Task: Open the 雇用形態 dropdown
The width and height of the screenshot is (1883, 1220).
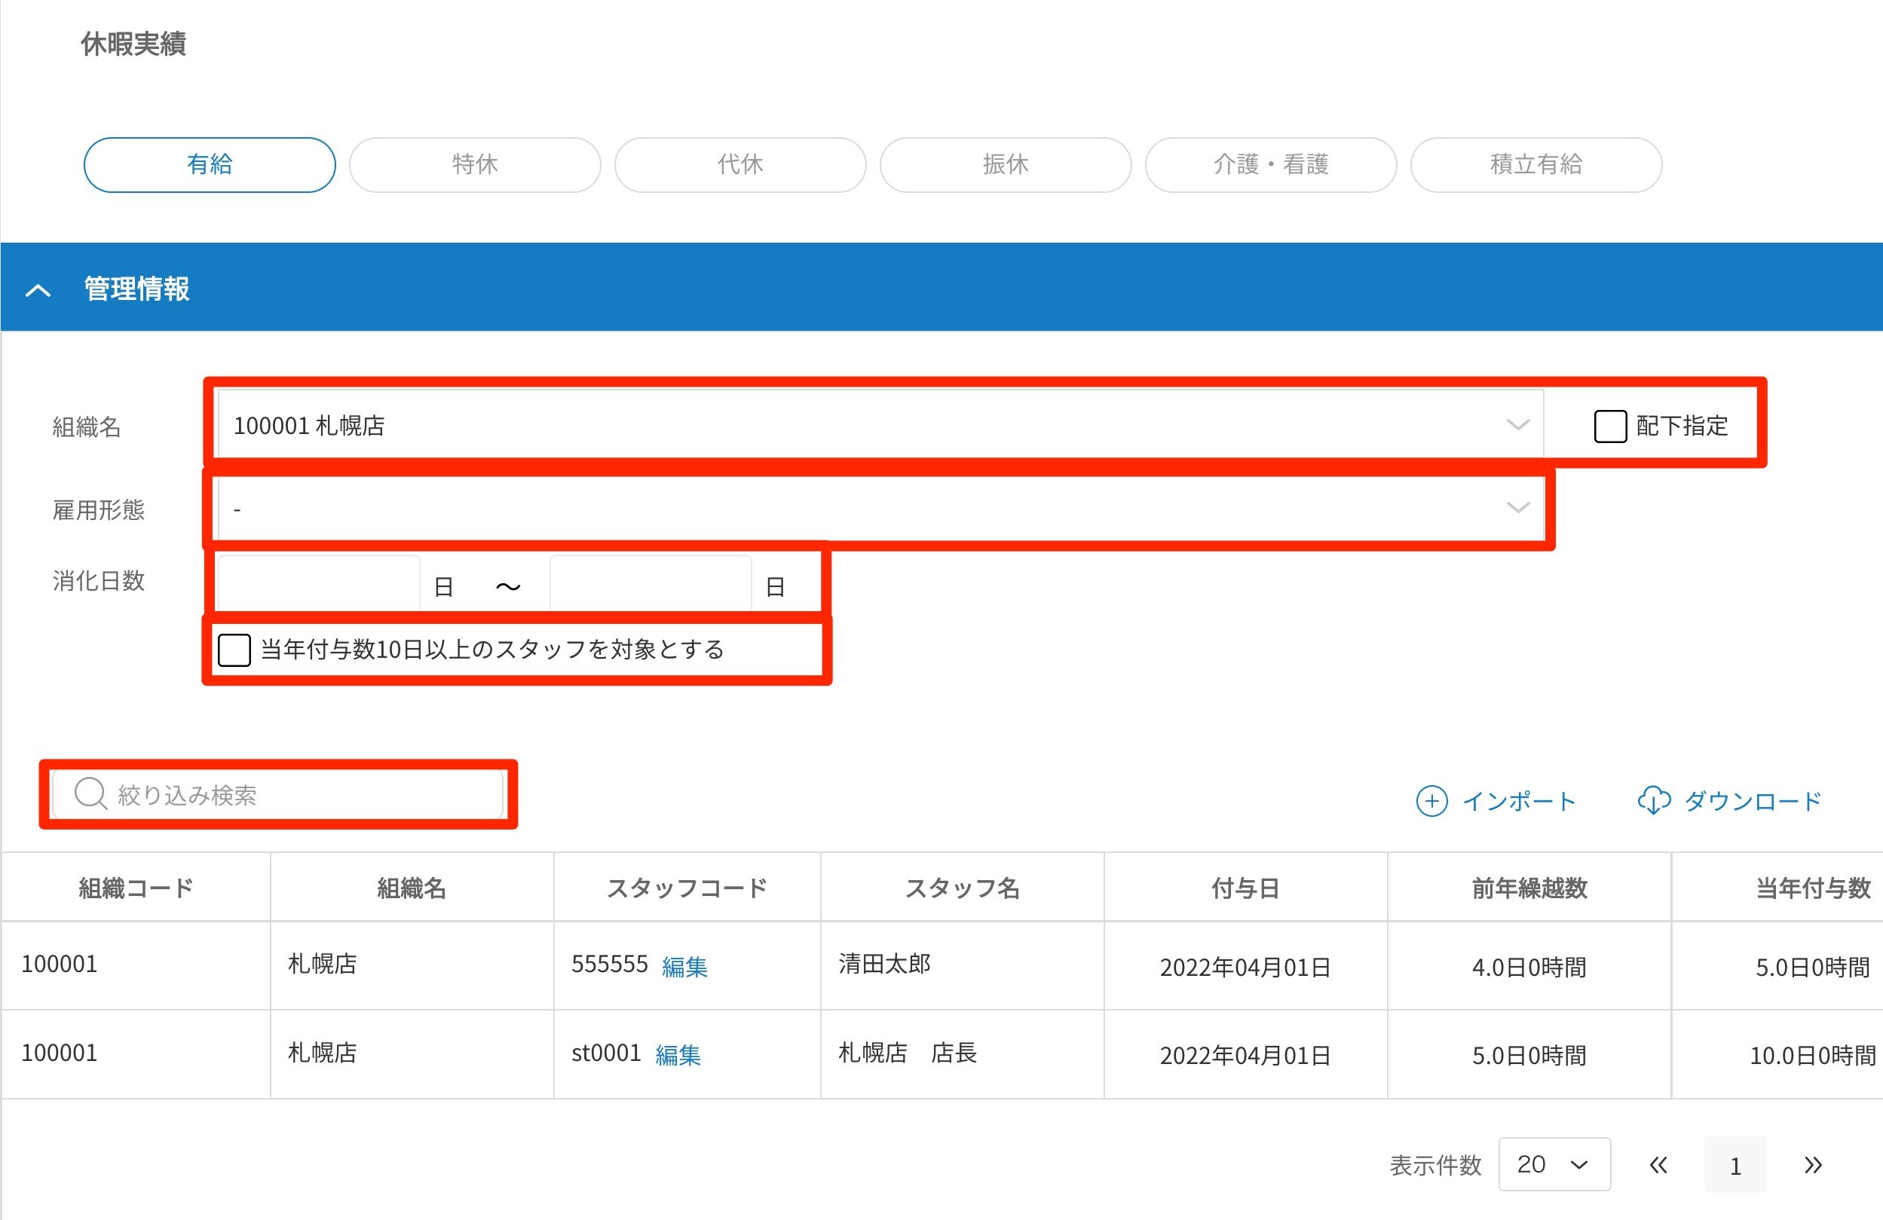Action: [878, 509]
